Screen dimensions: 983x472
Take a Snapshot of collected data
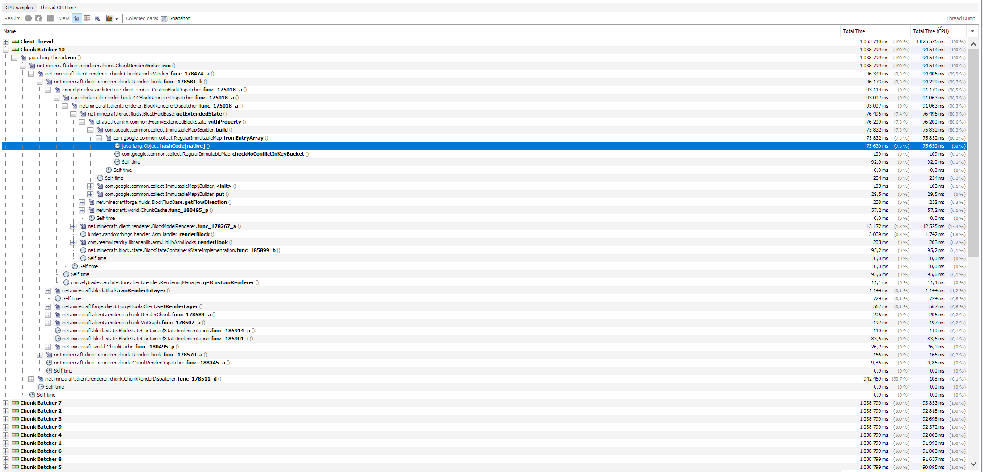(175, 18)
